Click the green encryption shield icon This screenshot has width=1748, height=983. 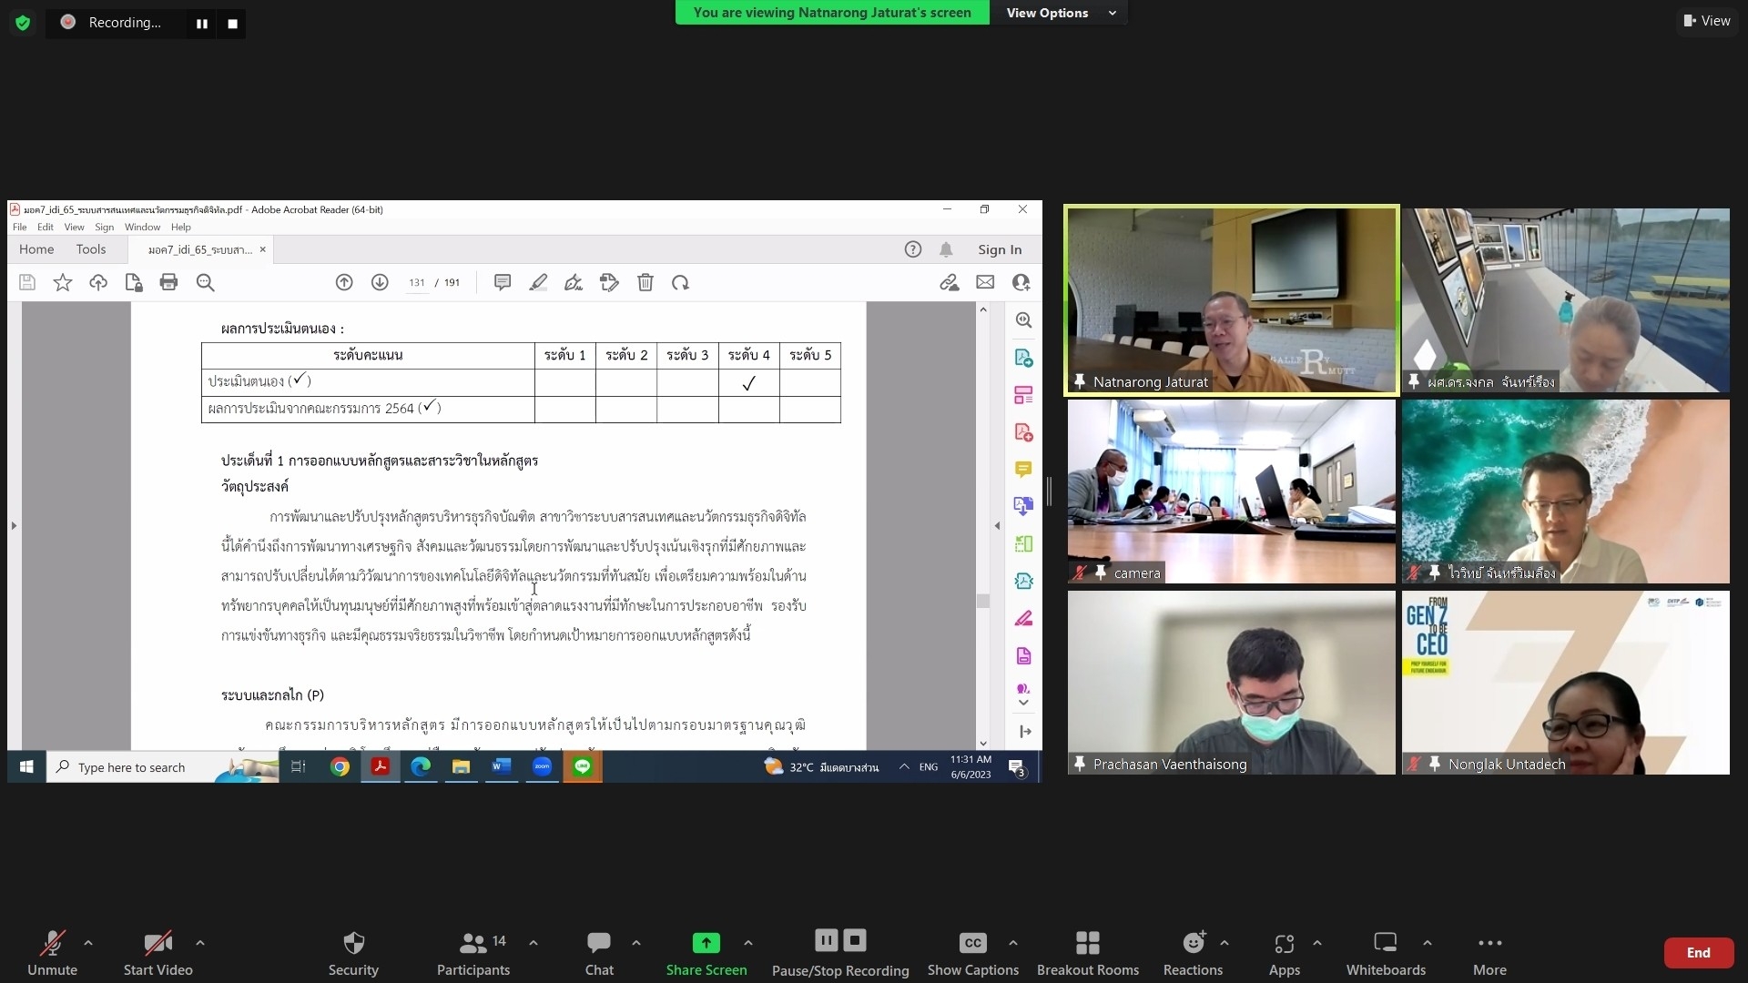pyautogui.click(x=23, y=23)
